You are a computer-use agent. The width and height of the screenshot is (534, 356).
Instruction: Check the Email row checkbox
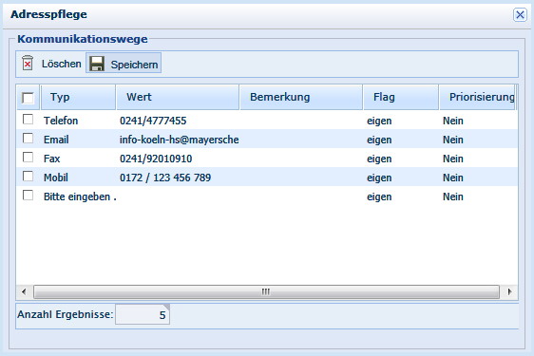pos(28,139)
